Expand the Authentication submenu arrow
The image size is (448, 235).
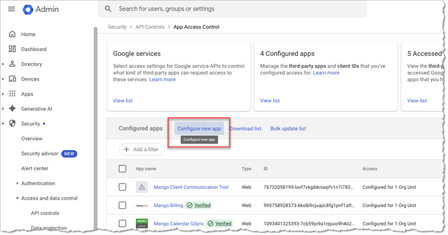click(x=17, y=183)
